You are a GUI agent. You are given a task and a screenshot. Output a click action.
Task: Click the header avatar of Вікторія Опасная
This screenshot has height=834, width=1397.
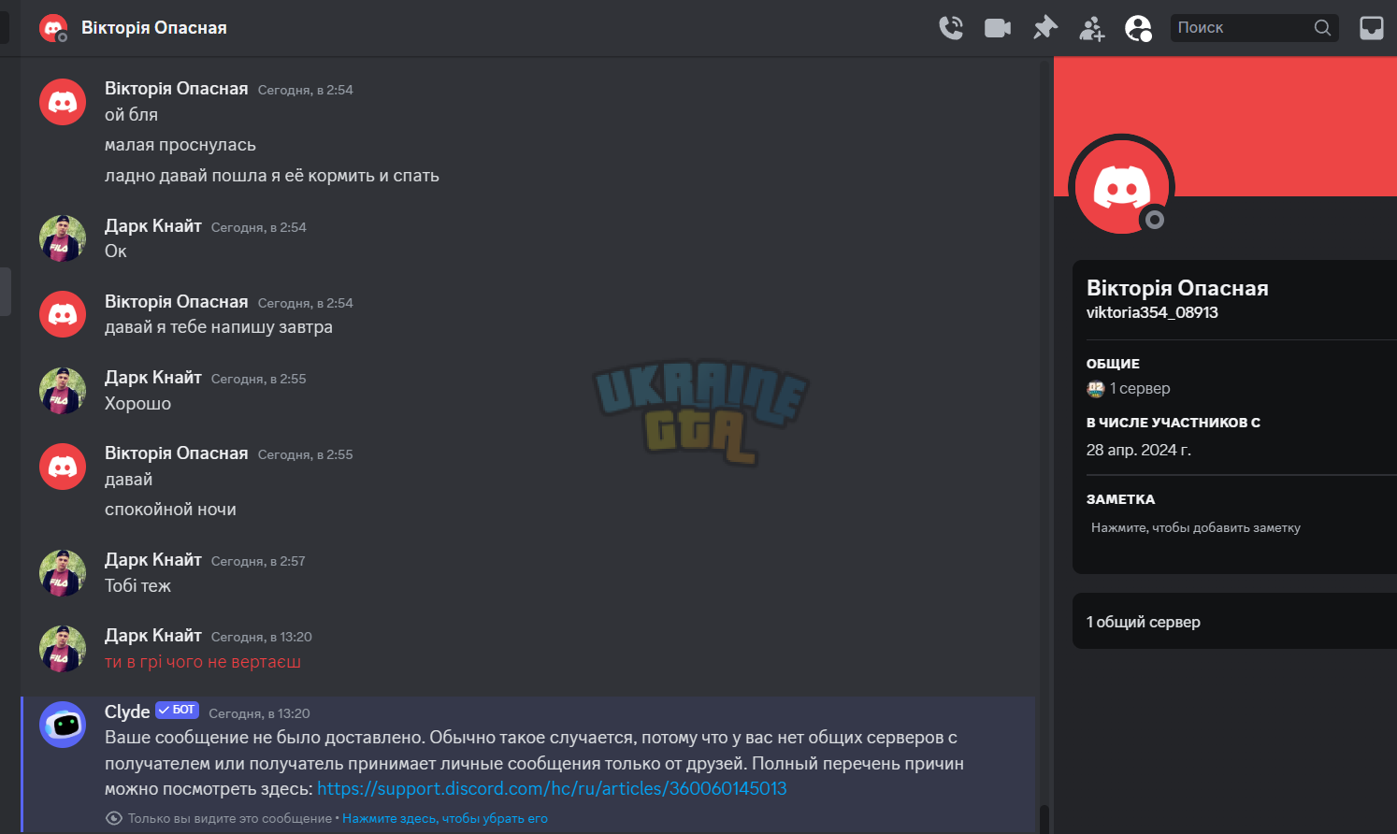coord(53,28)
